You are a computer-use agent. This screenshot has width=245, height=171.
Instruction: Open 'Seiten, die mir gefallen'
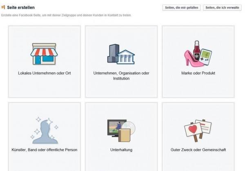tap(181, 8)
